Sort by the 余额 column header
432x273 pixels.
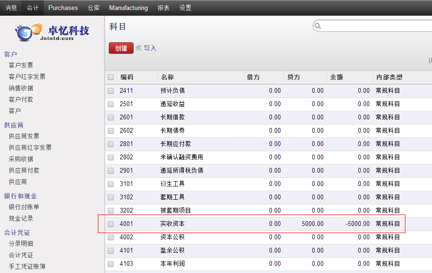coord(336,77)
